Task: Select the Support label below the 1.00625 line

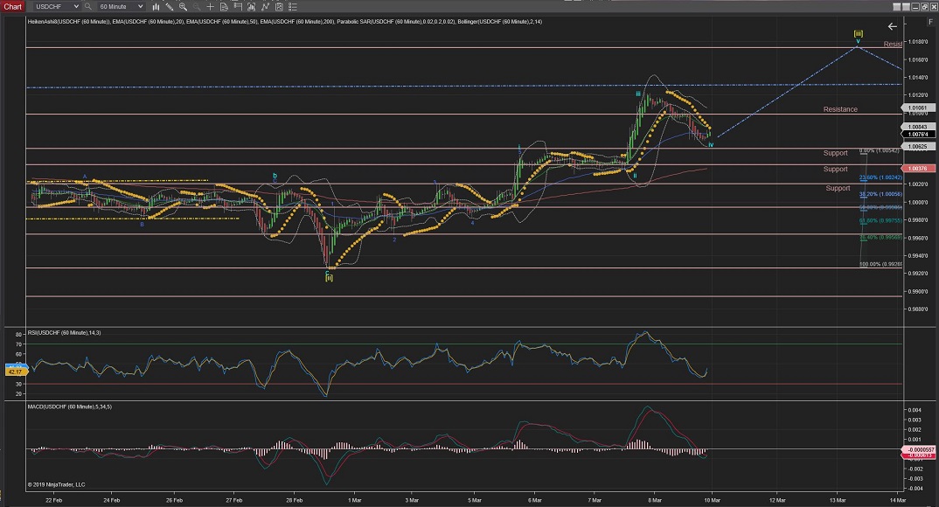Action: (x=836, y=153)
